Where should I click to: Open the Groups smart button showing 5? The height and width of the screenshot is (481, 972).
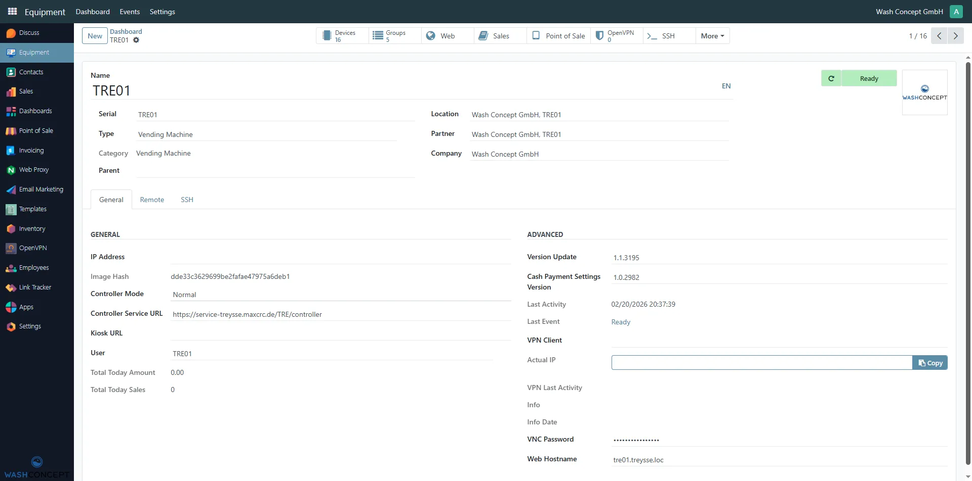(x=393, y=35)
